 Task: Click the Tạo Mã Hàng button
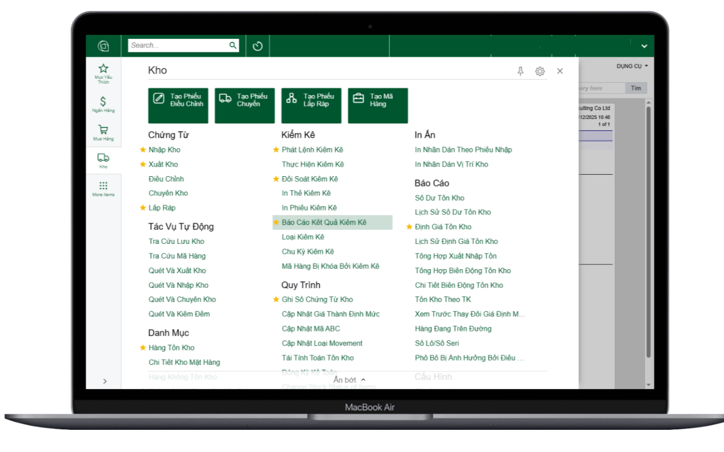pos(378,105)
